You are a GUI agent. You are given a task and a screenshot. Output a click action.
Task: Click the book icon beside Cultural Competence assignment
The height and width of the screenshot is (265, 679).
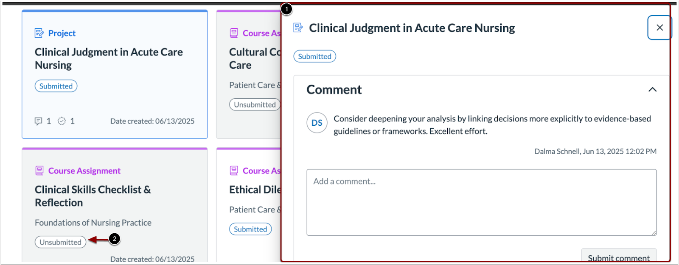click(234, 33)
